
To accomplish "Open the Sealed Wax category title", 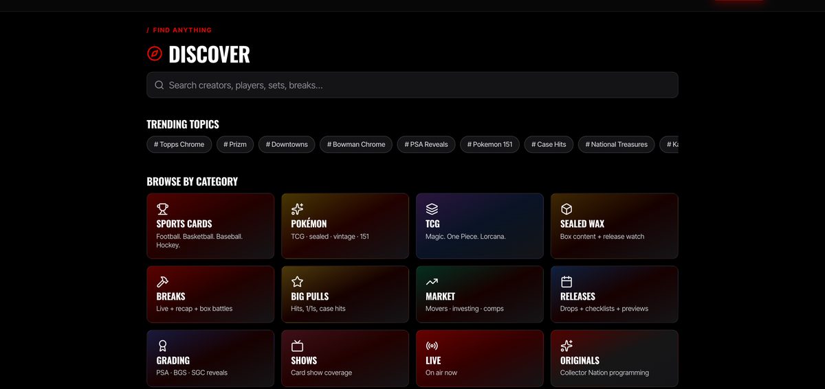I will click(582, 224).
